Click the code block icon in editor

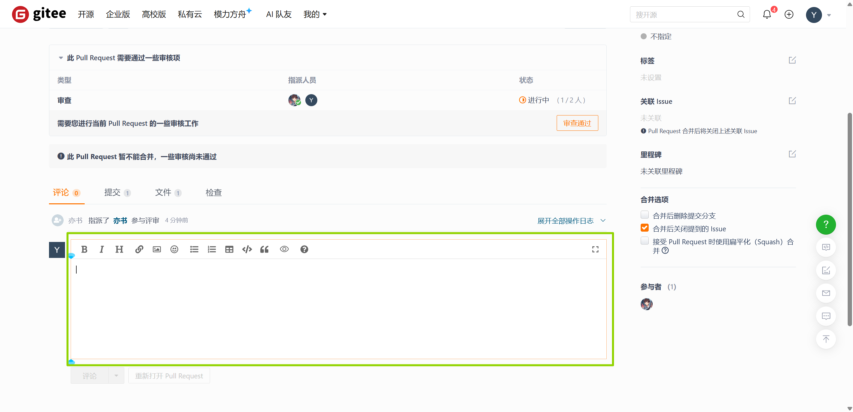(247, 249)
